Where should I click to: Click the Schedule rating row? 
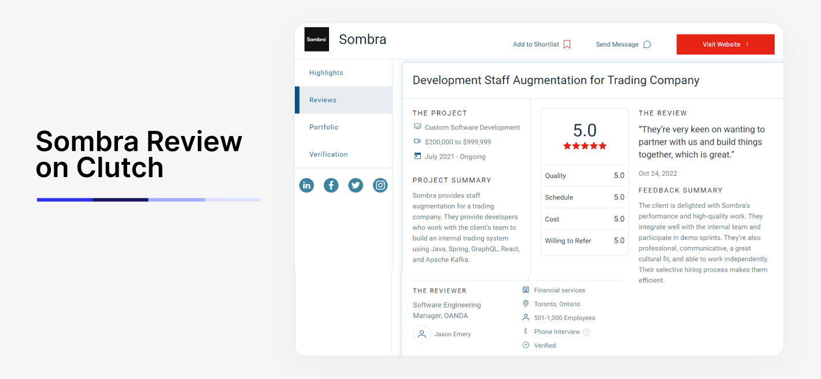[585, 197]
